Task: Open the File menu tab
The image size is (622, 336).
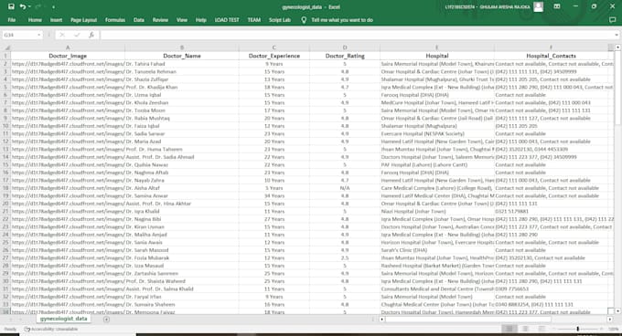Action: point(12,20)
